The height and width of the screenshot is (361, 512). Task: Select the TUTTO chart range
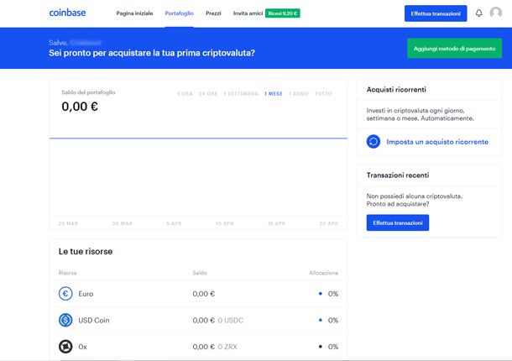click(x=323, y=94)
